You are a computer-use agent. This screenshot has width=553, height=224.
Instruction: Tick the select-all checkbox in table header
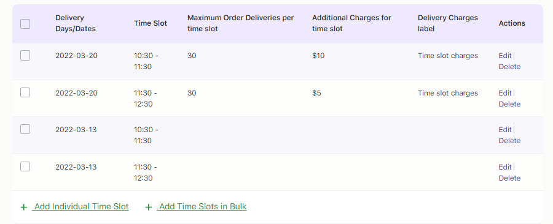[25, 24]
